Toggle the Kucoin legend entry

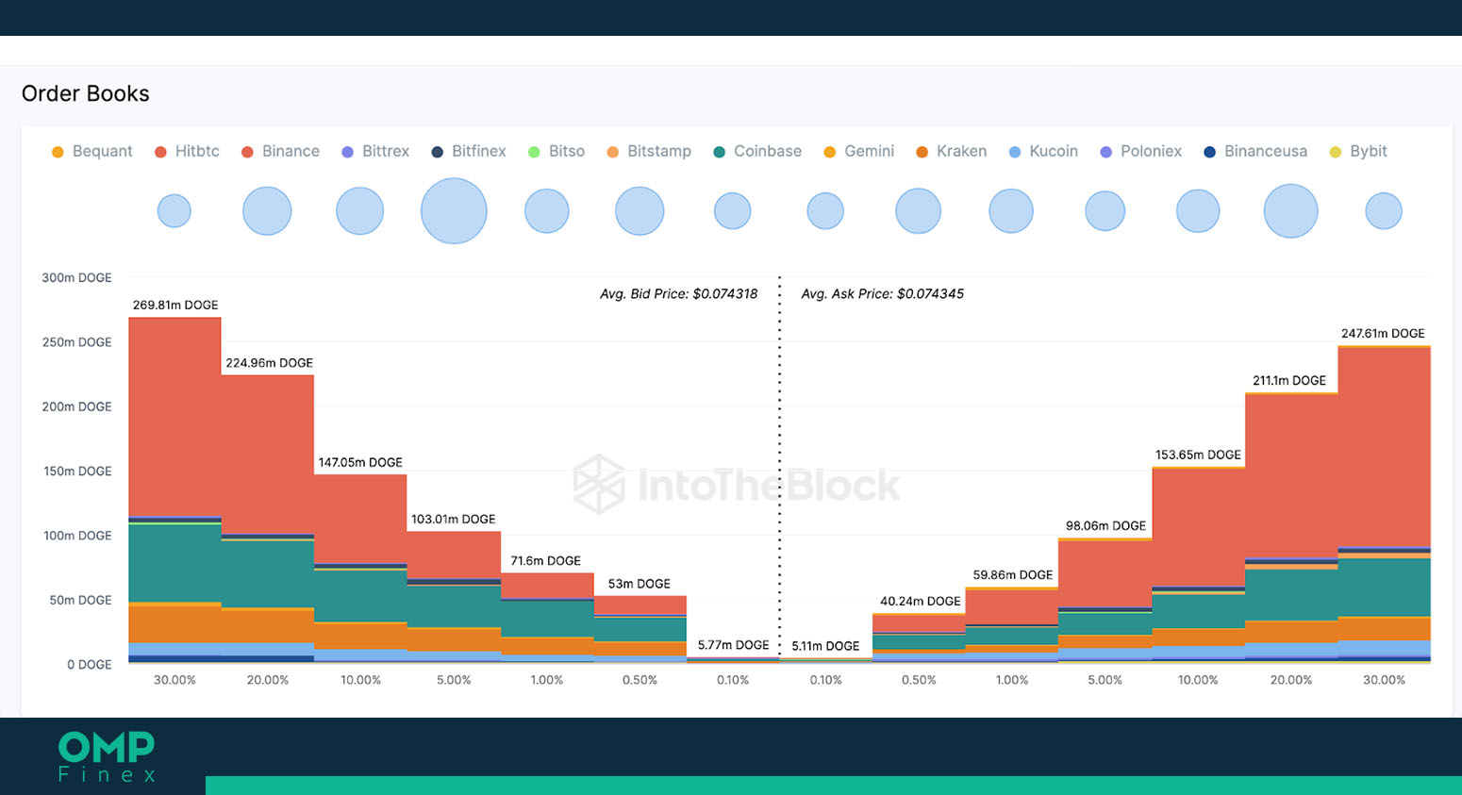1043,151
